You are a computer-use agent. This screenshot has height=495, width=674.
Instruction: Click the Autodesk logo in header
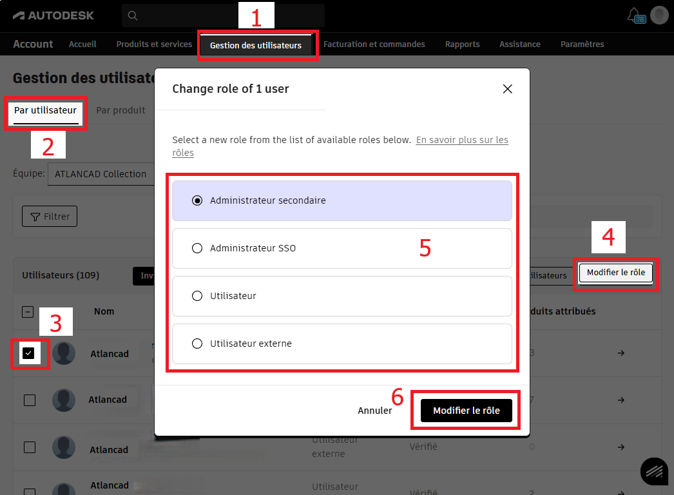click(x=53, y=15)
